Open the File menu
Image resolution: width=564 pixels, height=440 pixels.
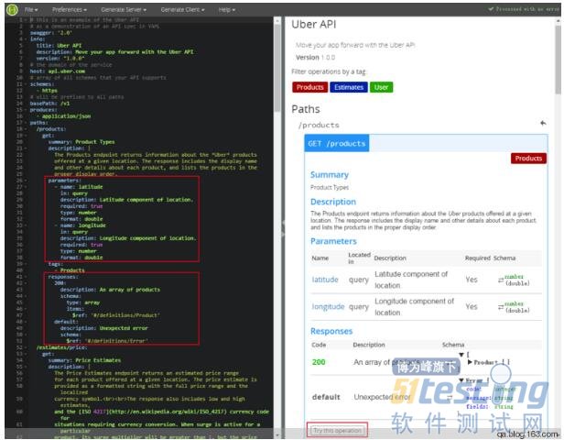31,10
